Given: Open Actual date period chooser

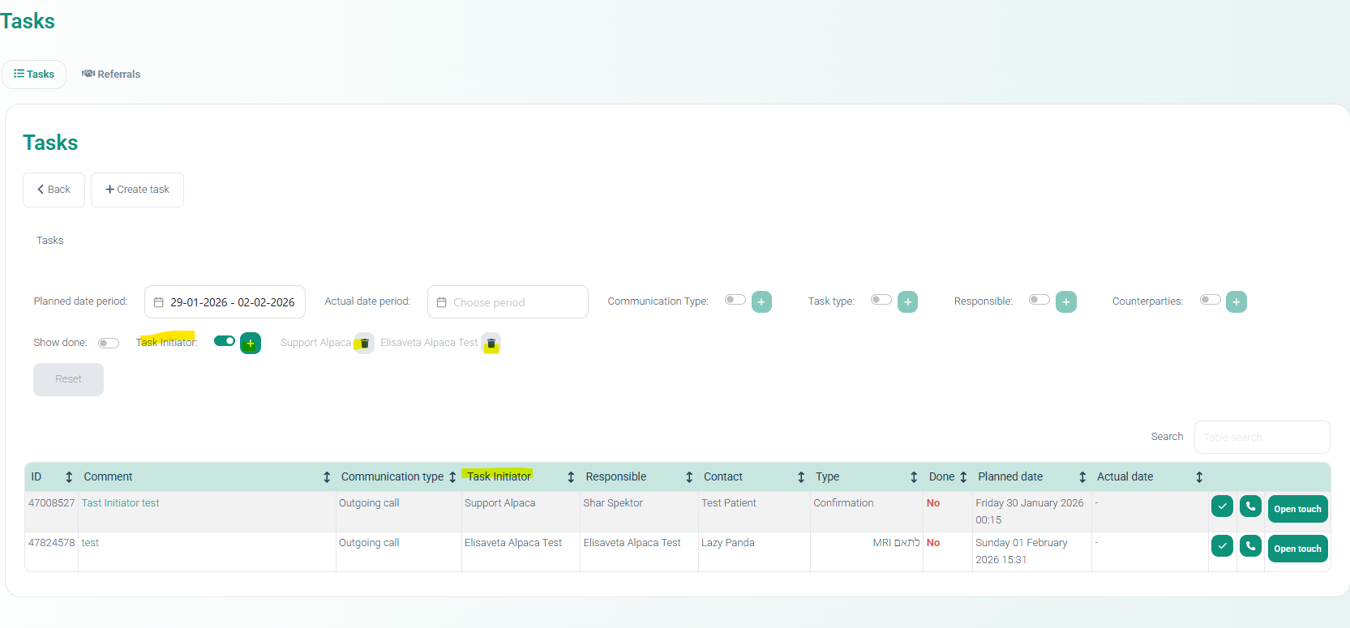Looking at the screenshot, I should click(x=508, y=302).
